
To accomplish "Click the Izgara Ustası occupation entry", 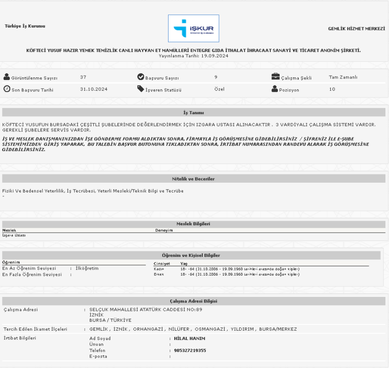I will (x=14, y=235).
